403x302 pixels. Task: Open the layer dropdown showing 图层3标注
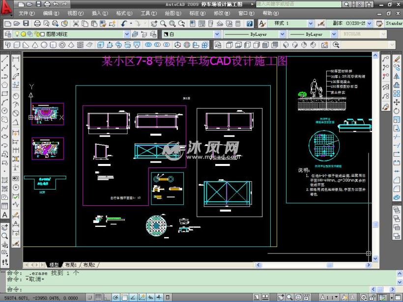(x=127, y=34)
